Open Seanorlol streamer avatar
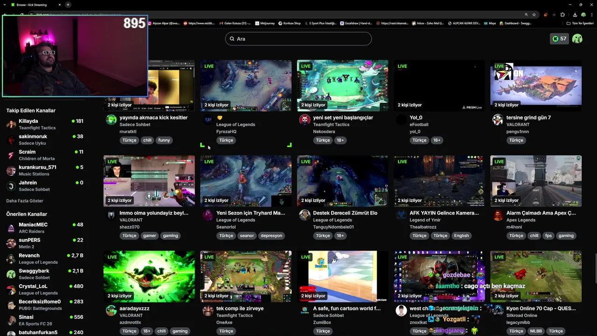Image resolution: width=597 pixels, height=336 pixels. 208,215
